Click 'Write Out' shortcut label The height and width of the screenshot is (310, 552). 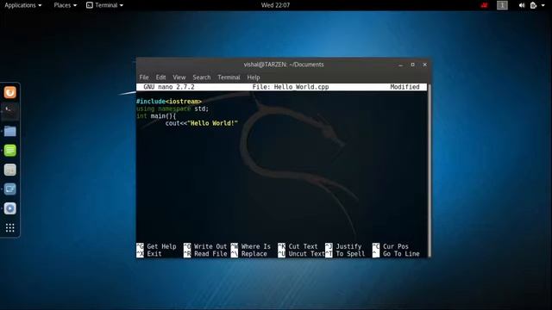click(210, 246)
